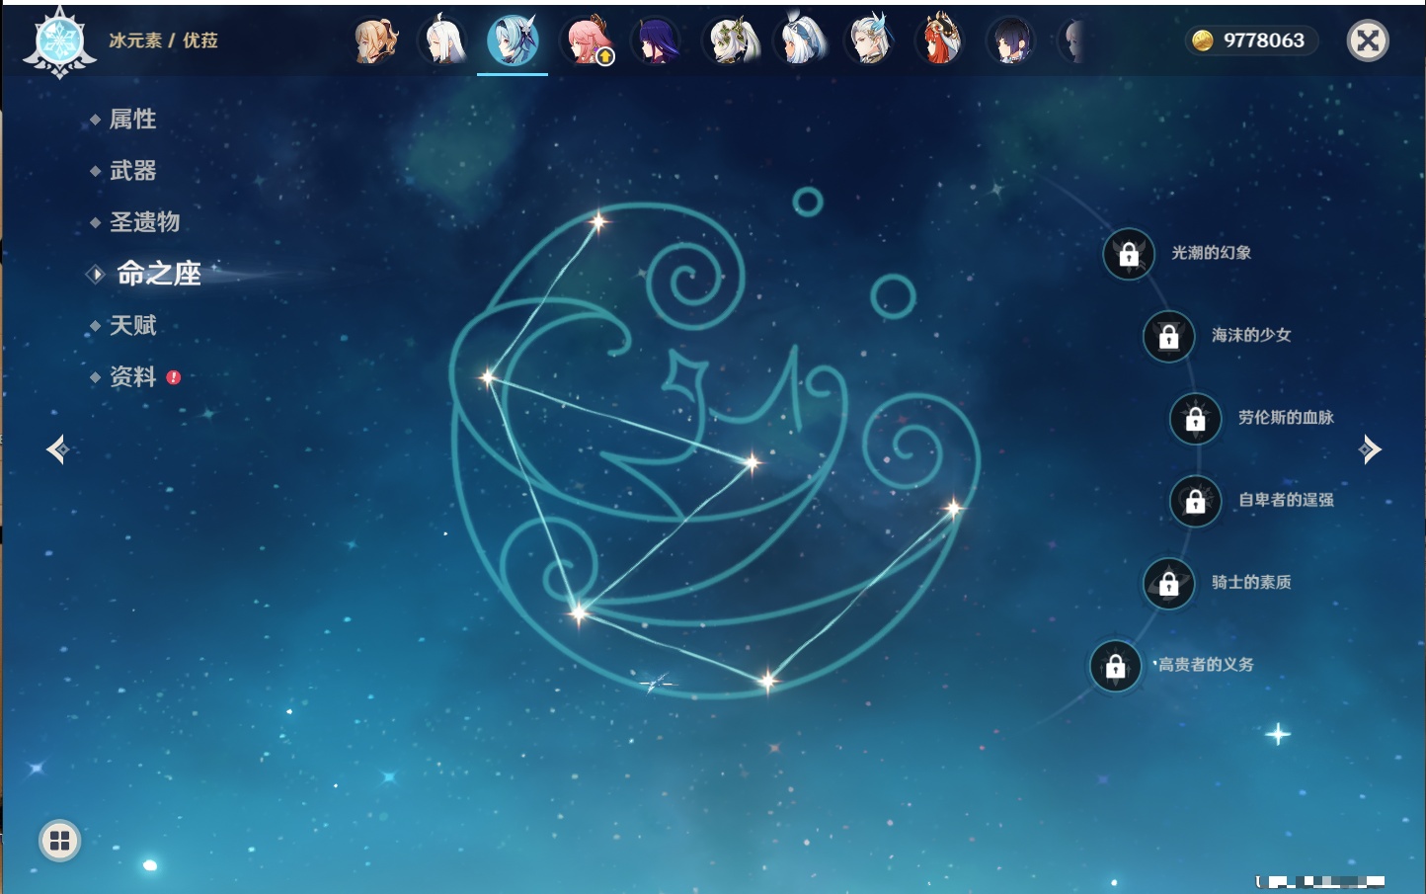Select the silver-haired portrait with blue horns
The width and height of the screenshot is (1426, 894).
870,41
